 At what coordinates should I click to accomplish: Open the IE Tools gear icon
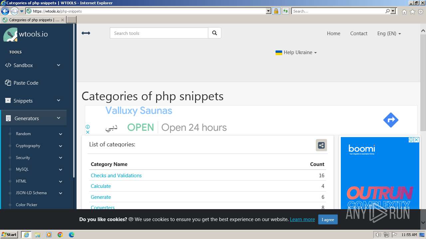pos(421,12)
